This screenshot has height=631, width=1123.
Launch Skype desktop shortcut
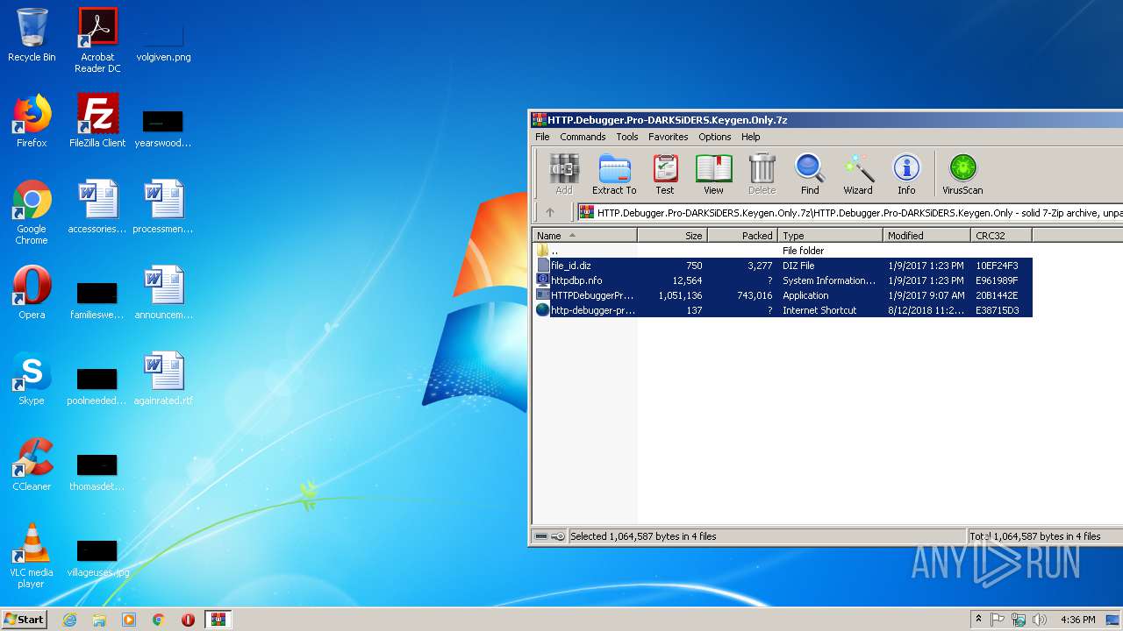pos(32,379)
